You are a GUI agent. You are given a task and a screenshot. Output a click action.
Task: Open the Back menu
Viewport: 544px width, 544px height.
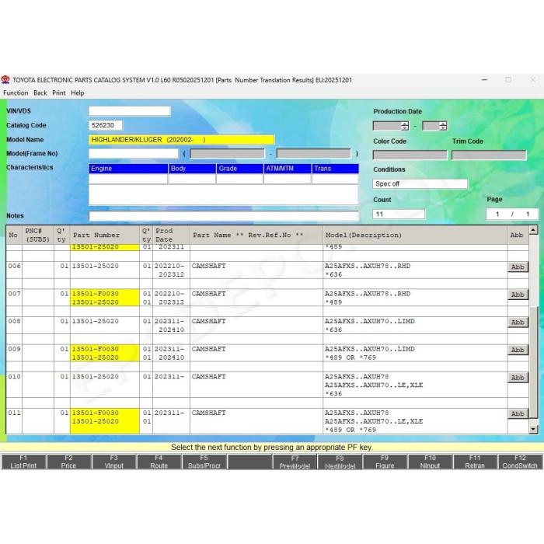(40, 93)
